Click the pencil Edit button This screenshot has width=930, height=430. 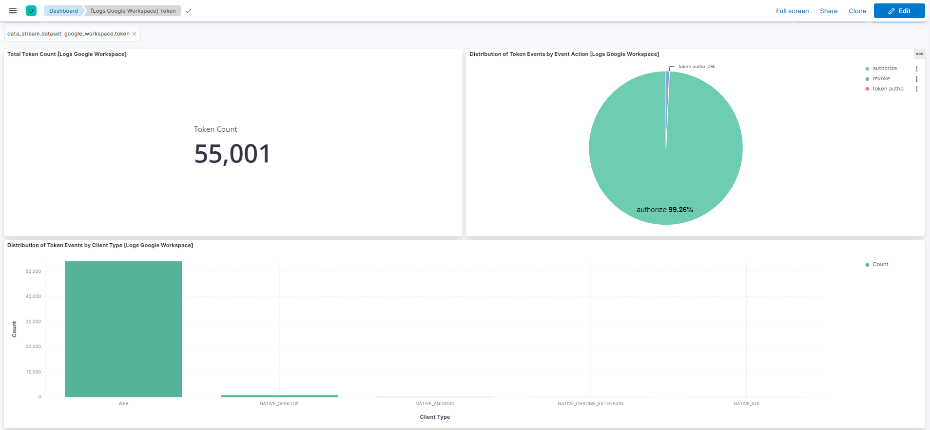pos(899,11)
